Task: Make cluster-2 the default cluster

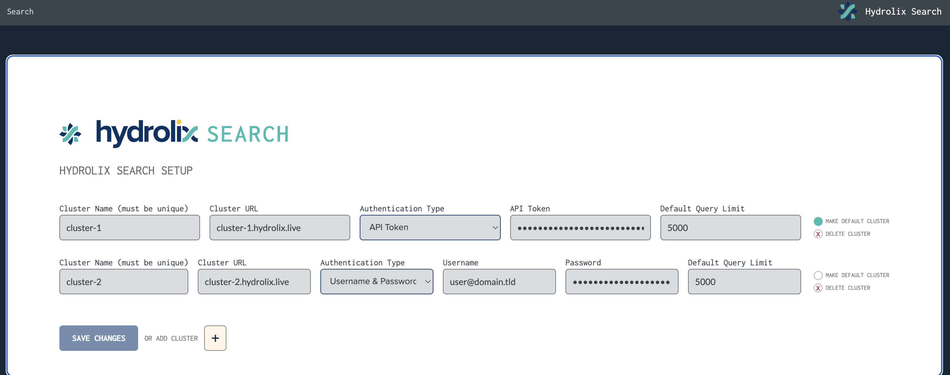Action: (x=819, y=275)
